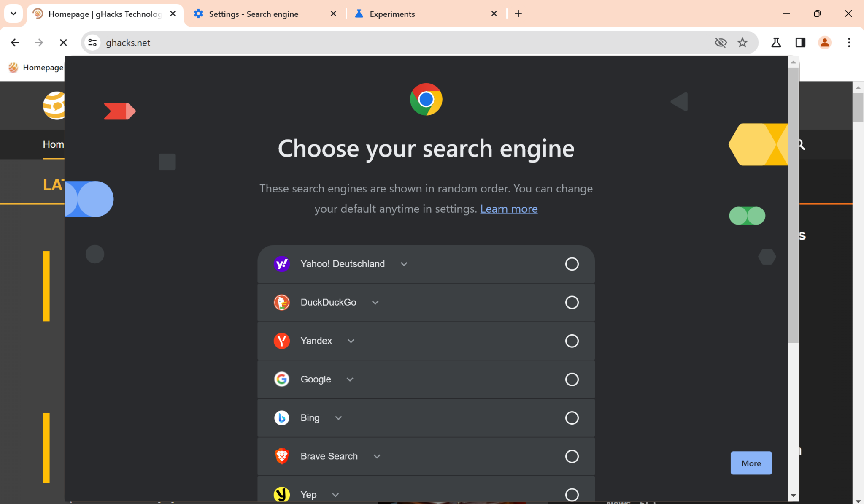The width and height of the screenshot is (864, 504).
Task: Open the browser side panel icon
Action: 800,42
